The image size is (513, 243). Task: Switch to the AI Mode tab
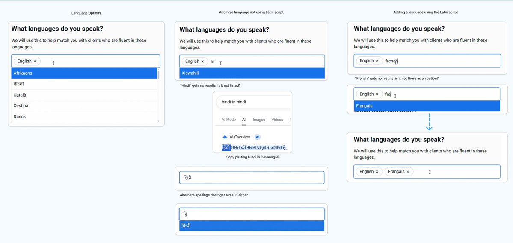tap(229, 120)
